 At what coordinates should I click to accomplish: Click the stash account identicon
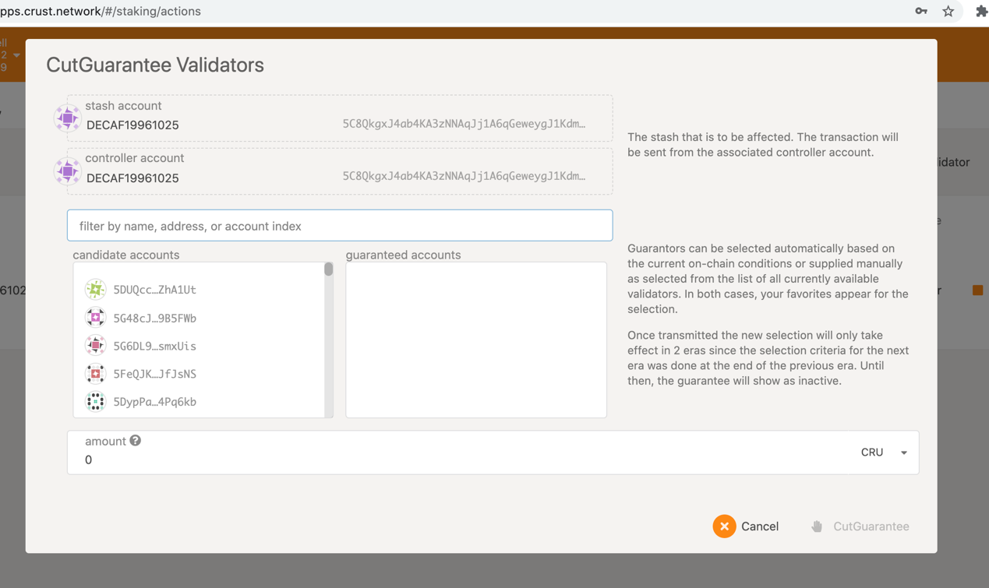[x=68, y=118]
